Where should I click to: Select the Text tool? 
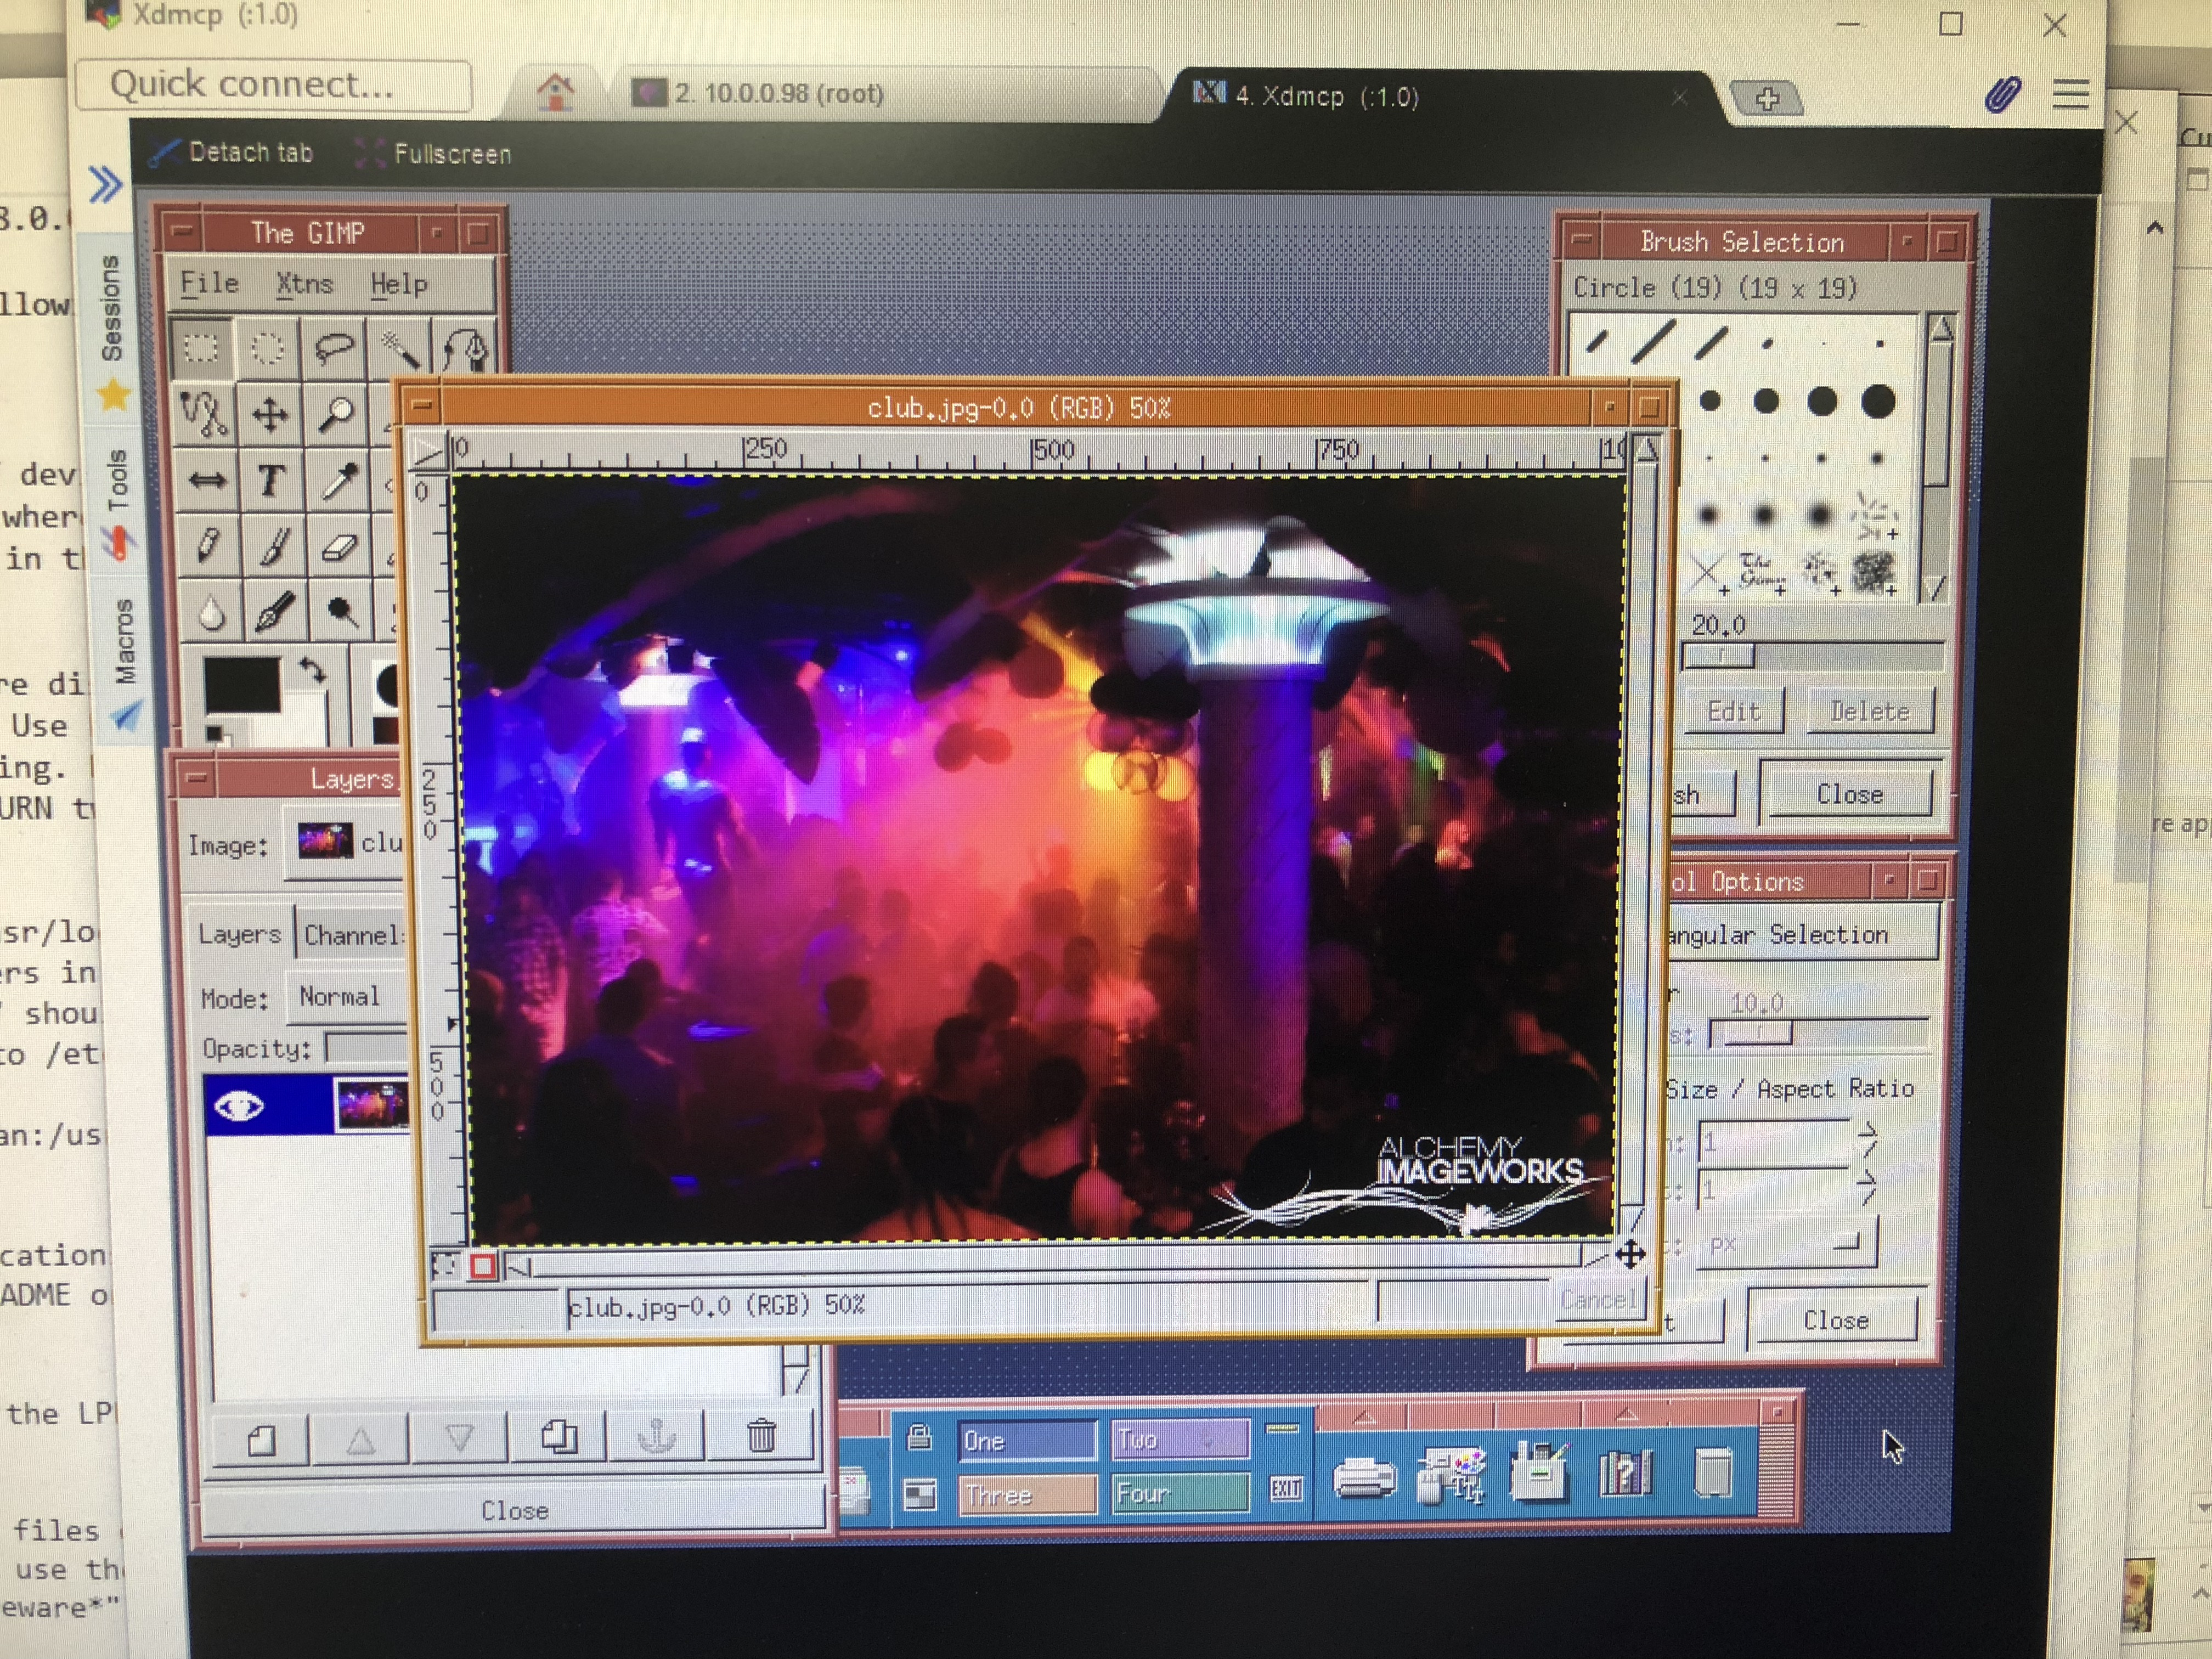coord(269,481)
